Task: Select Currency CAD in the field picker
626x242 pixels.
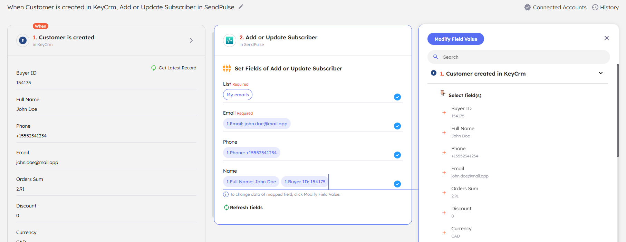Action: tap(461, 232)
